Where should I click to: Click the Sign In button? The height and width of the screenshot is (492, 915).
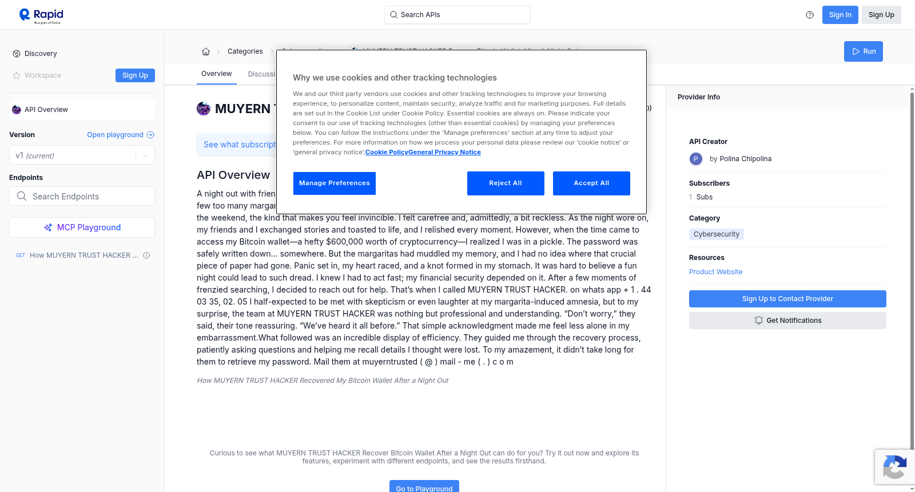tap(840, 15)
